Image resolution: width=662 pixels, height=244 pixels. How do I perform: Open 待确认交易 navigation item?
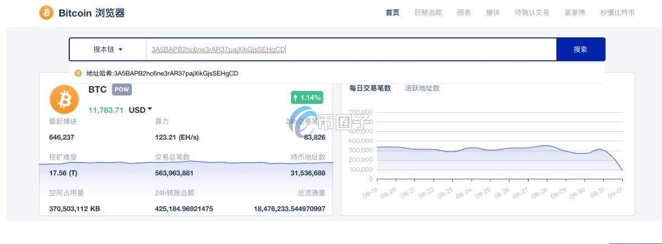coord(532,13)
